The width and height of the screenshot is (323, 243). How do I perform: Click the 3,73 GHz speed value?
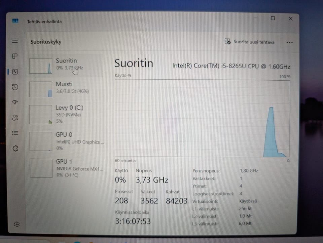tap(152, 180)
